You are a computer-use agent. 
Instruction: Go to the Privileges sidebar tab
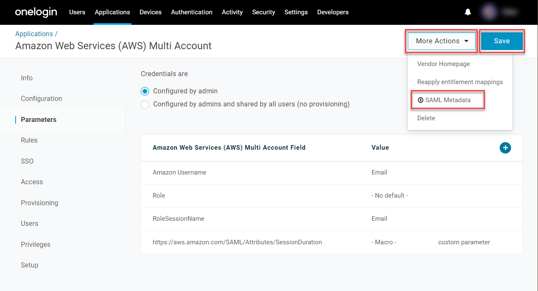35,244
